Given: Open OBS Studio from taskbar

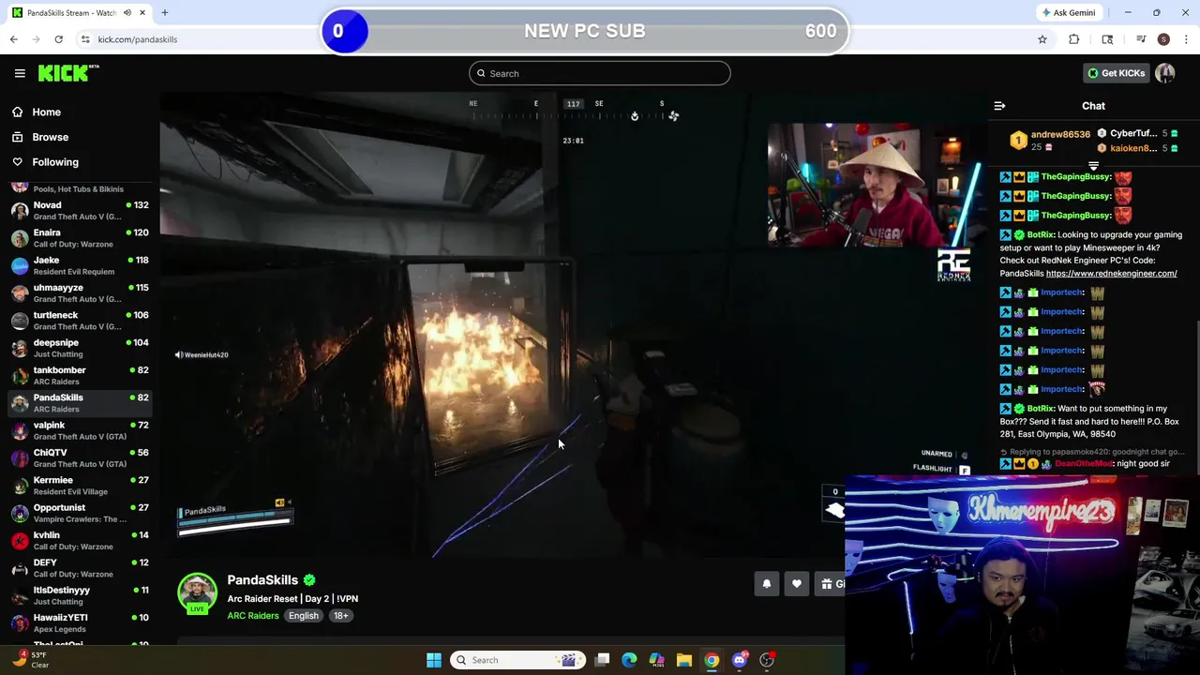Looking at the screenshot, I should click(767, 660).
